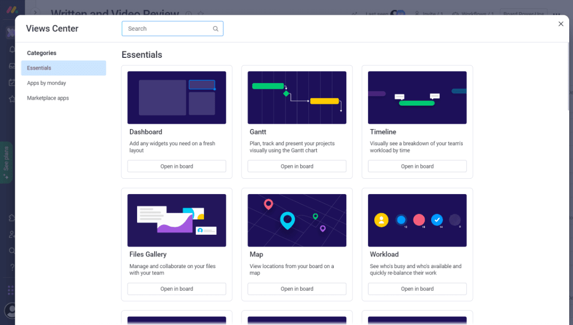The image size is (573, 325).
Task: Select the Timeline preview image
Action: [417, 97]
